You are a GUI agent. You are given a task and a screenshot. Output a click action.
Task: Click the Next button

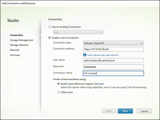point(125,111)
